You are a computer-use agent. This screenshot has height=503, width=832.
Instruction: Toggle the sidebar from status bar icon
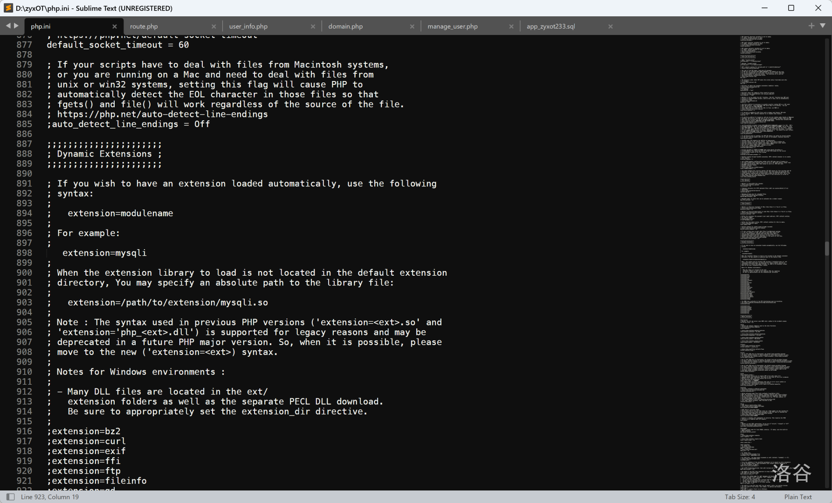[x=10, y=497]
